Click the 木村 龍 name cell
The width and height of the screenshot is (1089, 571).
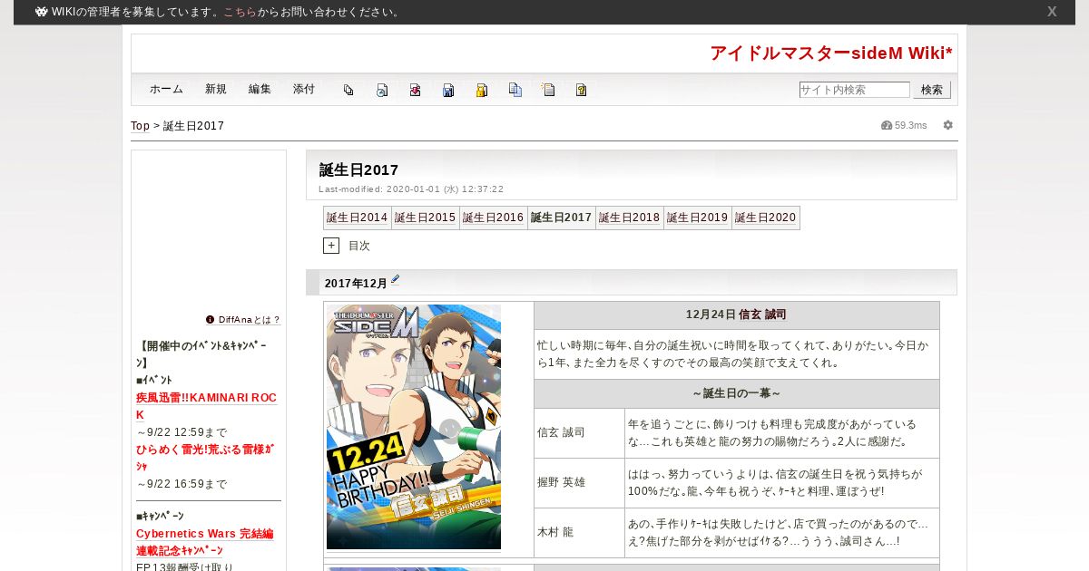coord(579,532)
